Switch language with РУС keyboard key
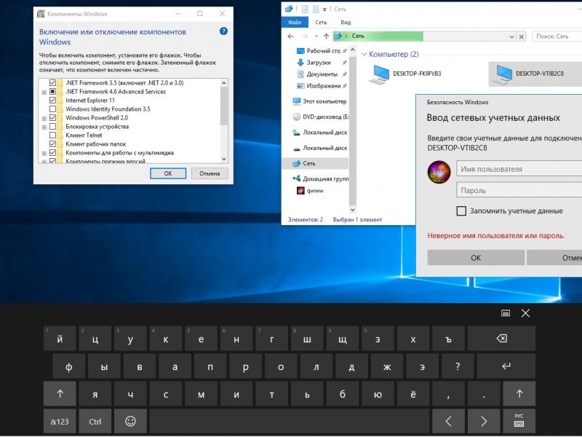Viewport: 582px width, 437px height. coord(519,422)
